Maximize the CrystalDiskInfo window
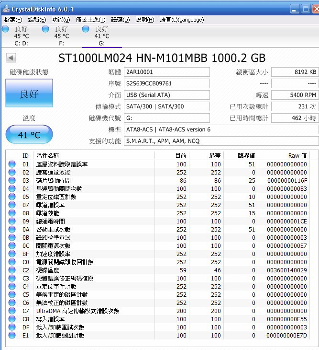The image size is (319, 350). pos(306,9)
